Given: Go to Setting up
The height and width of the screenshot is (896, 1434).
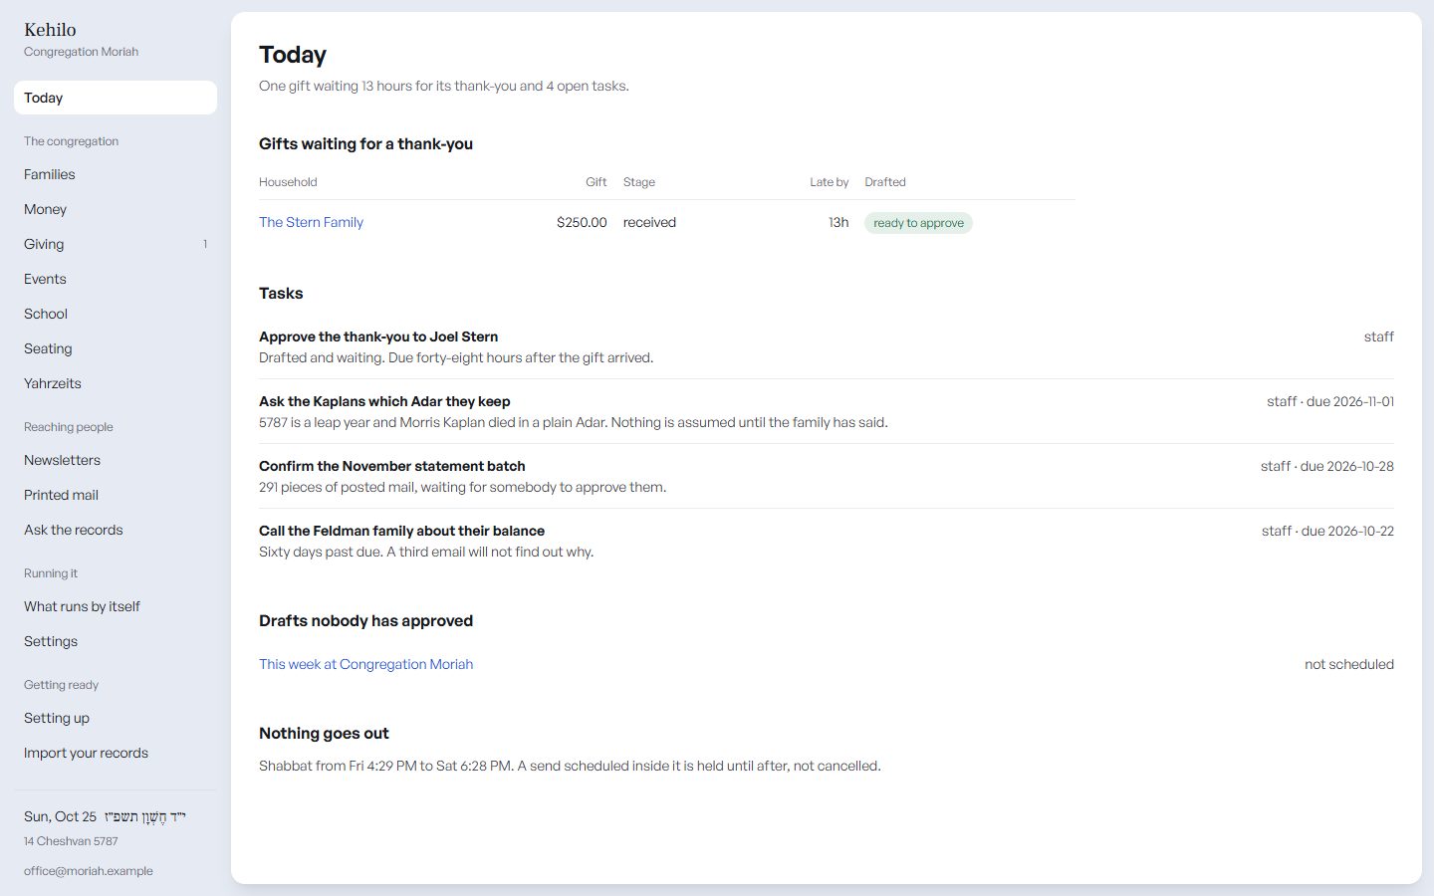Looking at the screenshot, I should (116, 718).
